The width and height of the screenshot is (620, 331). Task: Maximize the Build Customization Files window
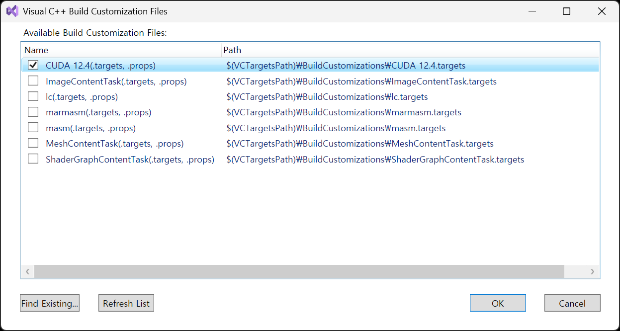[x=566, y=11]
